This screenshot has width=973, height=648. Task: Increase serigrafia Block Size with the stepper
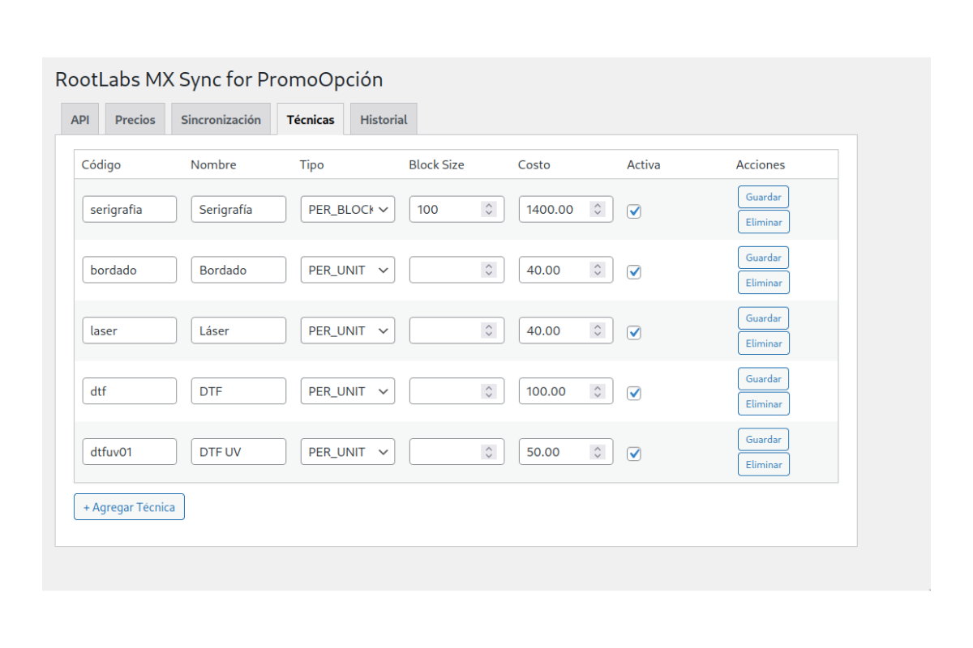pos(490,205)
